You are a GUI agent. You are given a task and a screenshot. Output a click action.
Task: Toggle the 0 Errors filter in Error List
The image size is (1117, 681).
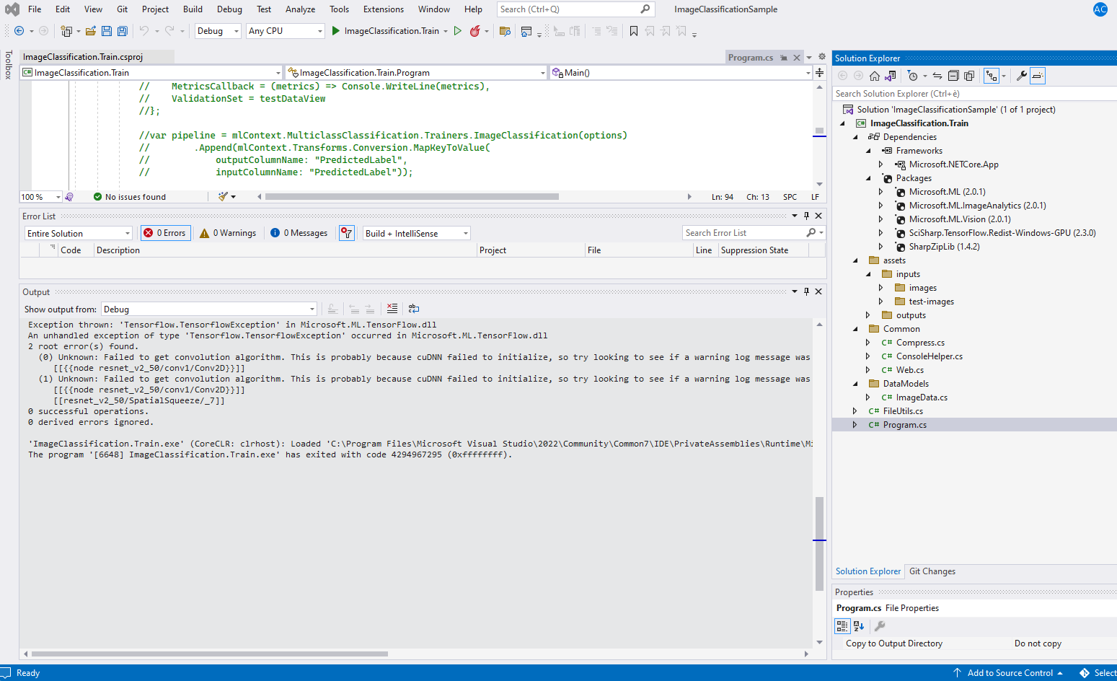point(165,232)
